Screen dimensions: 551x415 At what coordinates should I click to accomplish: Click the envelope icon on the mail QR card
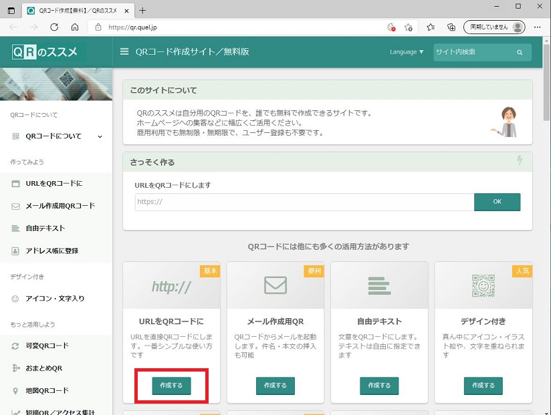(275, 285)
